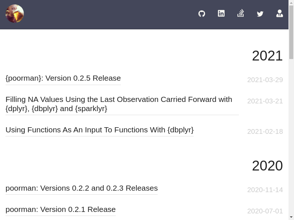Select the 2021-02-18 date label

(x=265, y=132)
